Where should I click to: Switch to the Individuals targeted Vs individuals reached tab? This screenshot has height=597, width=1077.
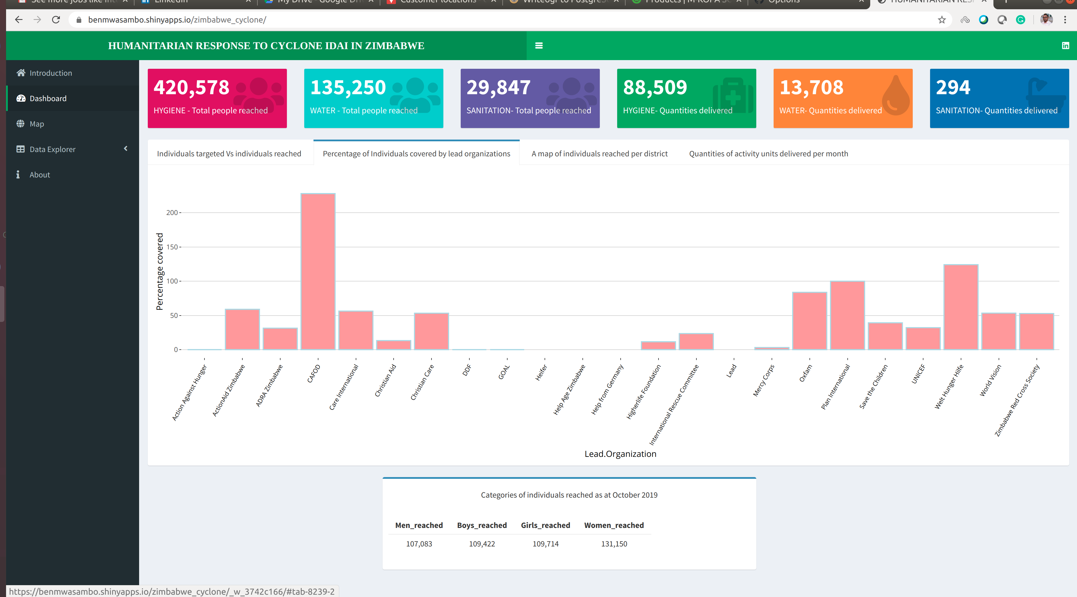[x=229, y=153]
